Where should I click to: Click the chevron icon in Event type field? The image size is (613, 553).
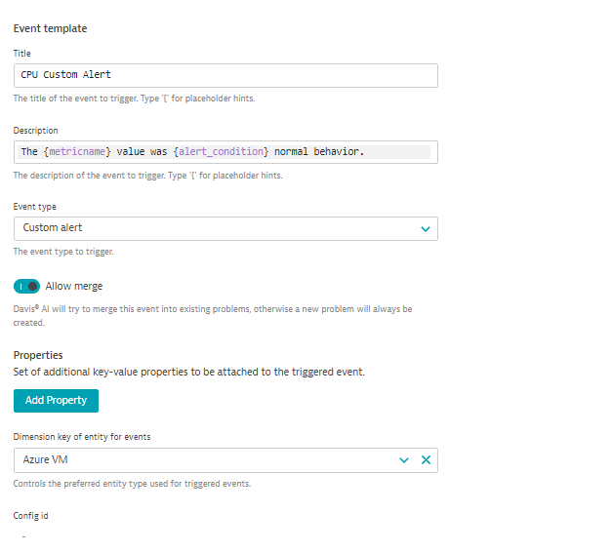click(x=426, y=228)
